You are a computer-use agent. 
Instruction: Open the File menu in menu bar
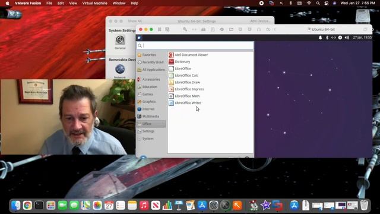click(x=49, y=3)
